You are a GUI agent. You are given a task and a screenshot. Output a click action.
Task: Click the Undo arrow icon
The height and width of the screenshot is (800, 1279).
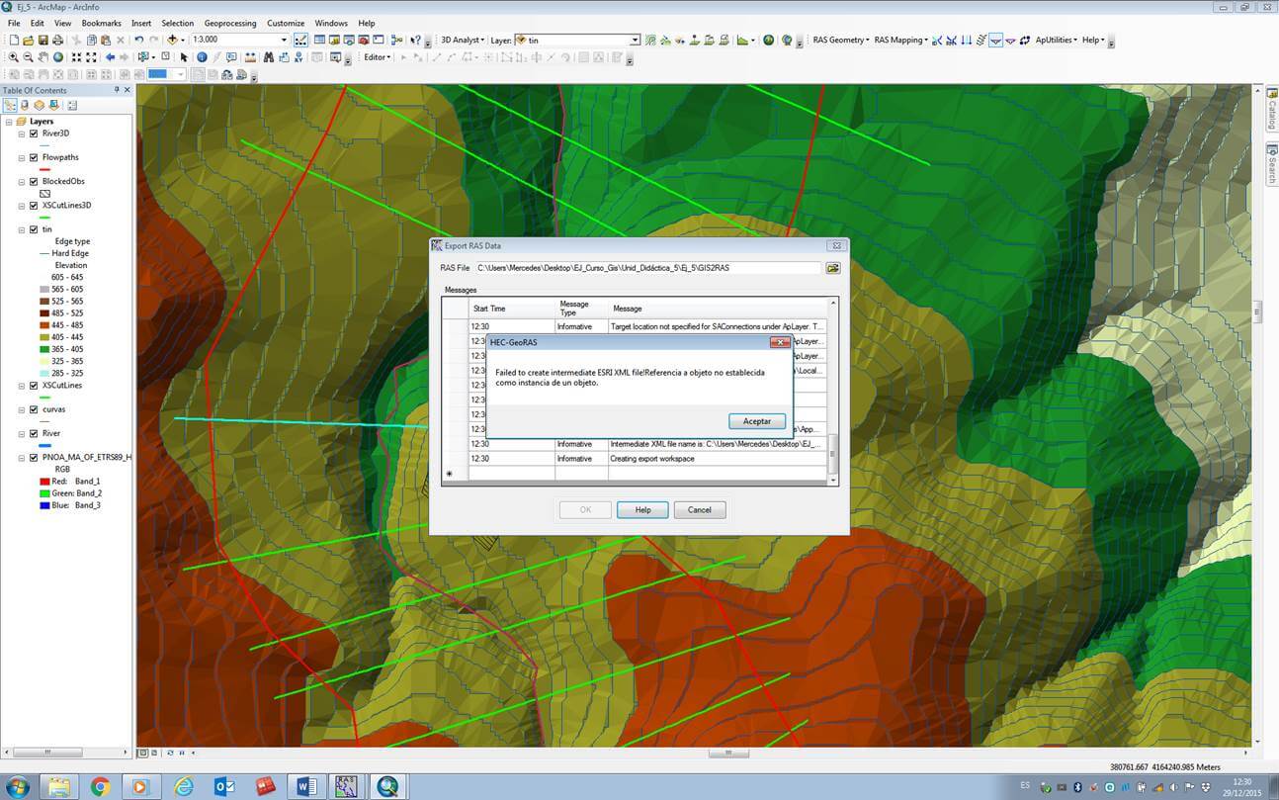[x=138, y=40]
